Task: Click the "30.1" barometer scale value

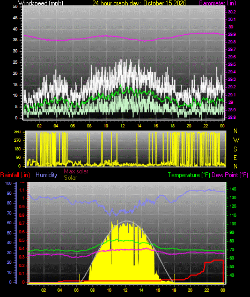Action: tap(232, 19)
